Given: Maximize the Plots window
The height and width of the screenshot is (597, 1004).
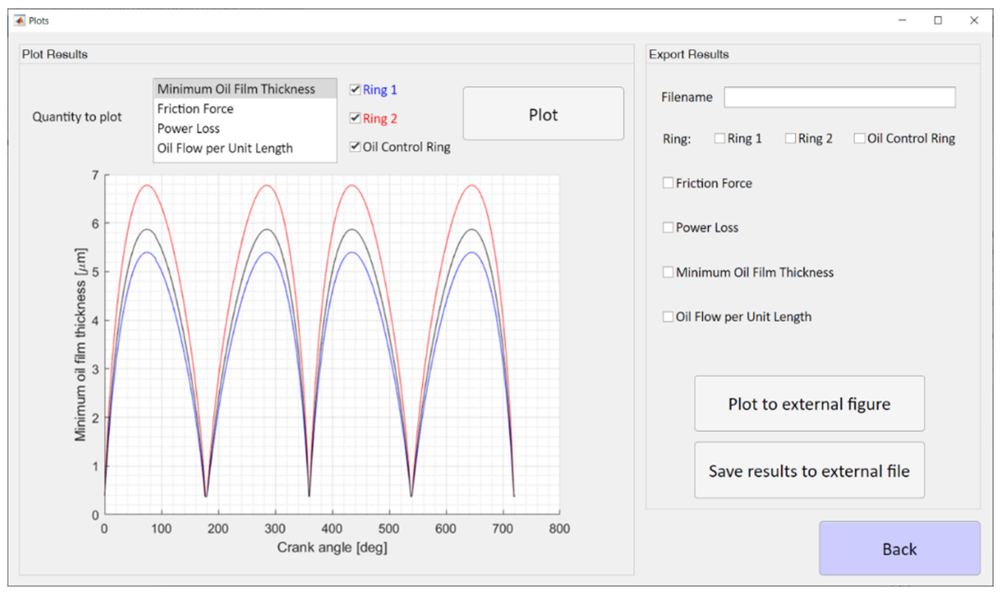Looking at the screenshot, I should (938, 20).
